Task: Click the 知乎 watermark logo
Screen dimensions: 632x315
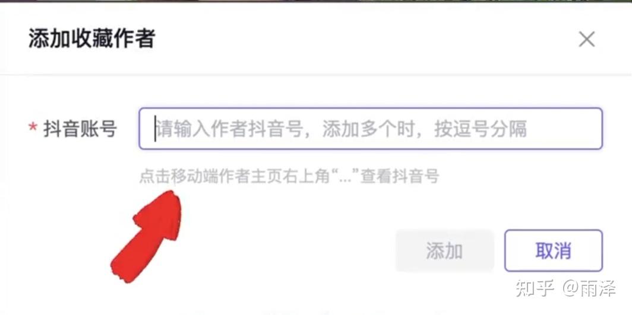Action: tap(536, 288)
